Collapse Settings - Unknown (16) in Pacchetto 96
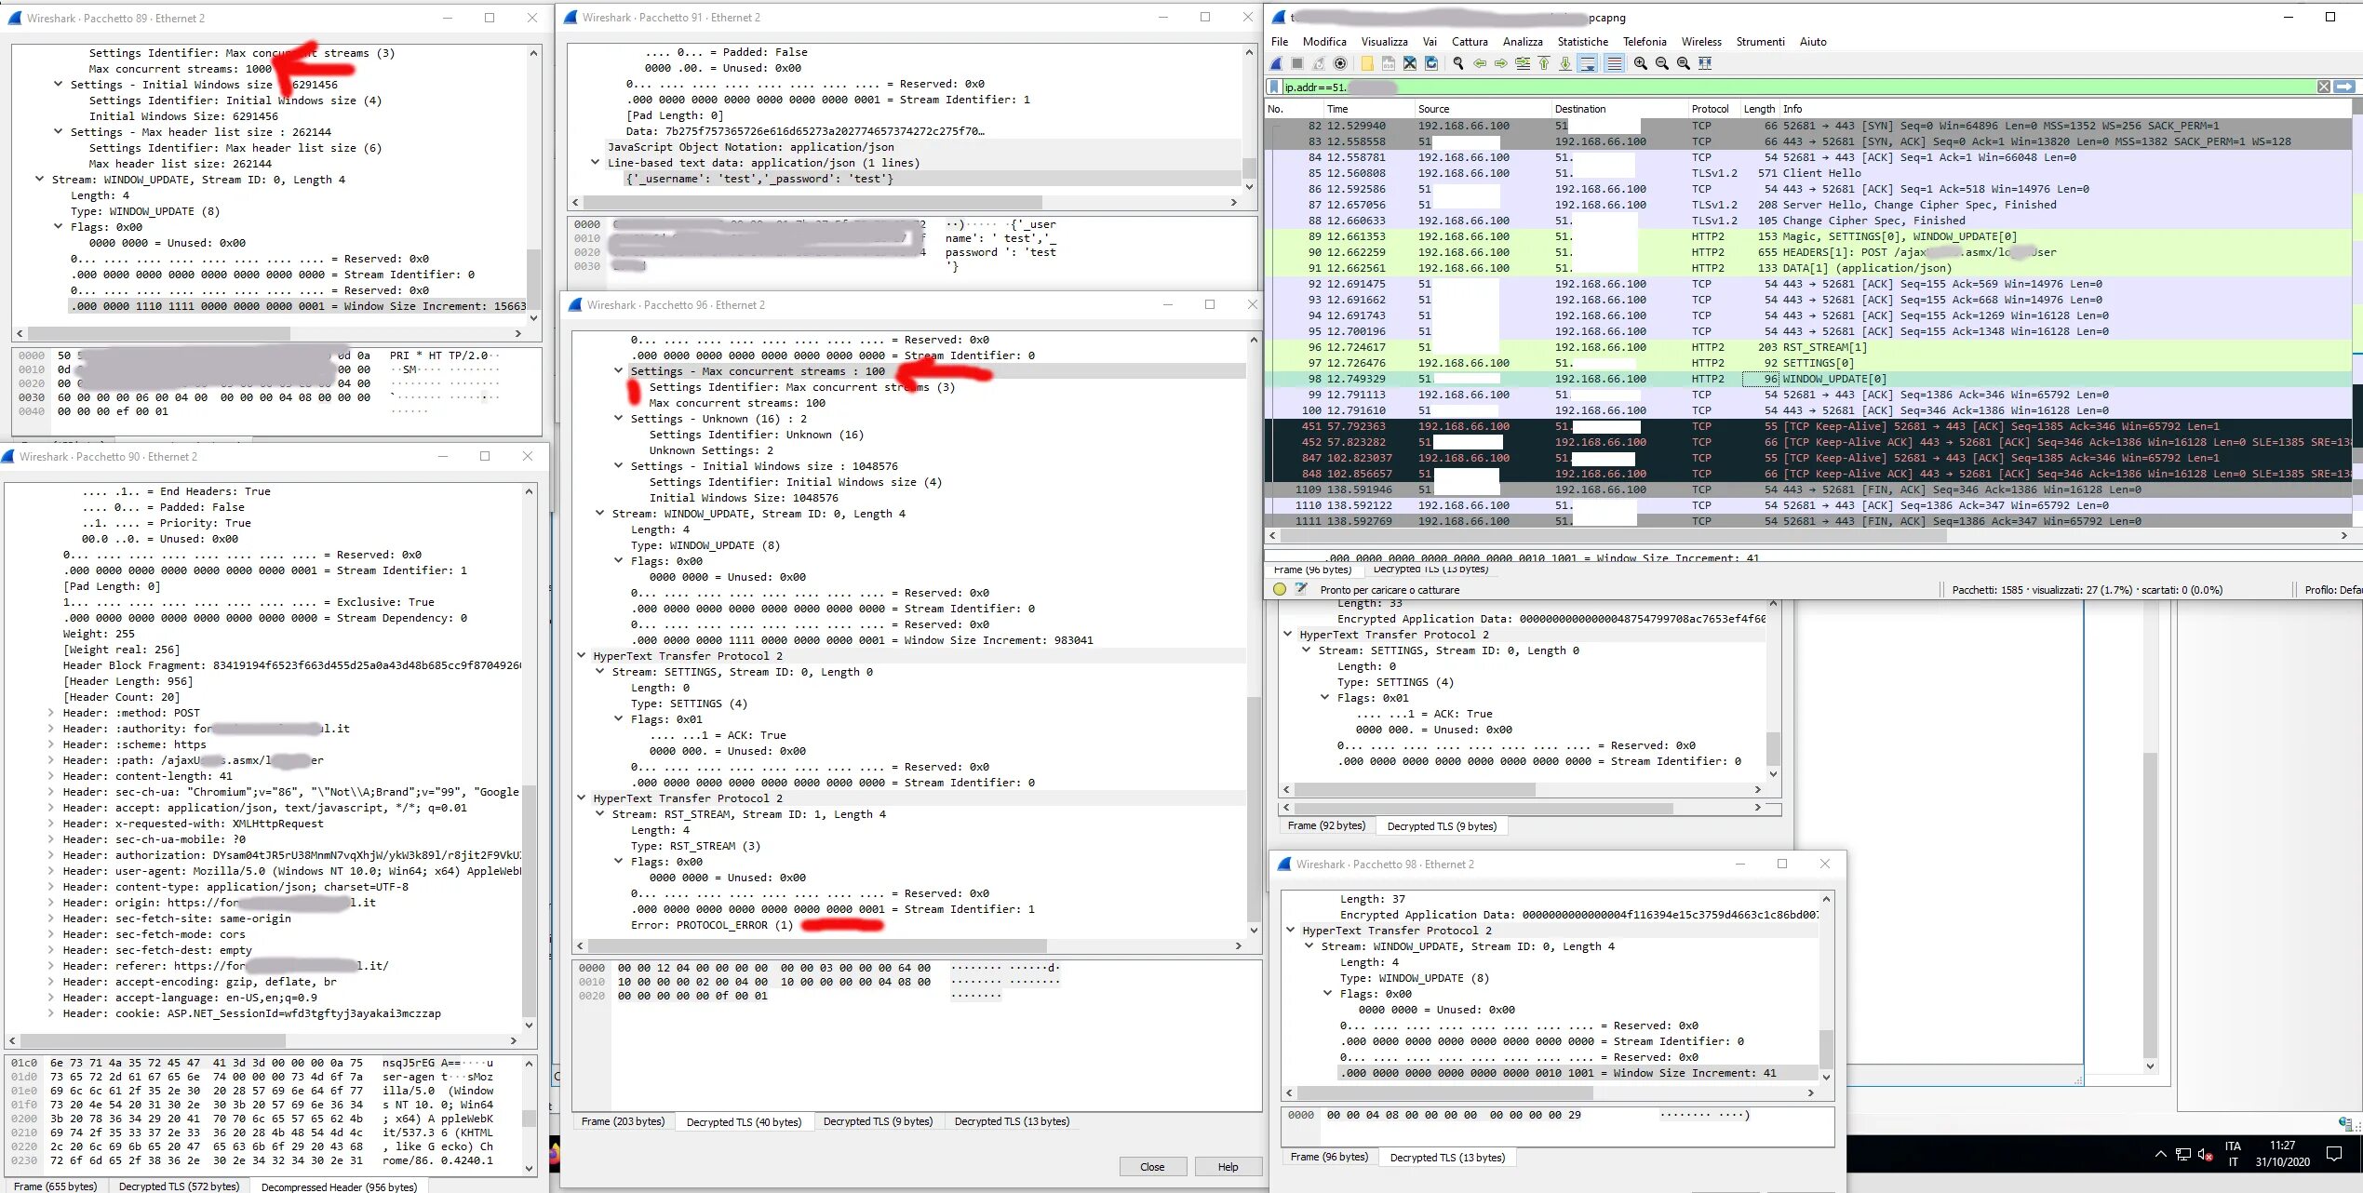 (619, 418)
